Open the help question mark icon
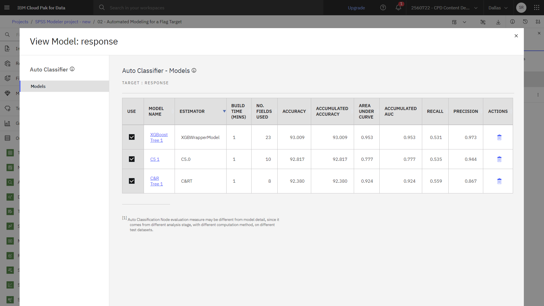This screenshot has width=544, height=306. pyautogui.click(x=383, y=8)
